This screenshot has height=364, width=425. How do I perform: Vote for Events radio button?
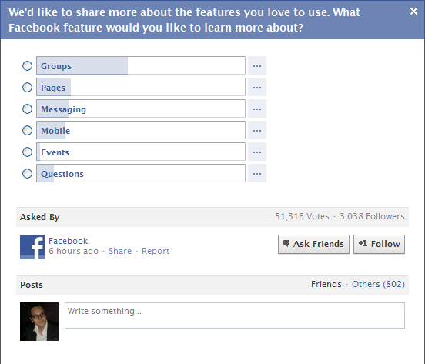tap(27, 152)
